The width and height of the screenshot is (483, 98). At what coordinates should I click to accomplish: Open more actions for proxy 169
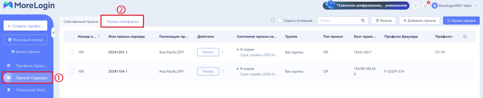coord(223,71)
